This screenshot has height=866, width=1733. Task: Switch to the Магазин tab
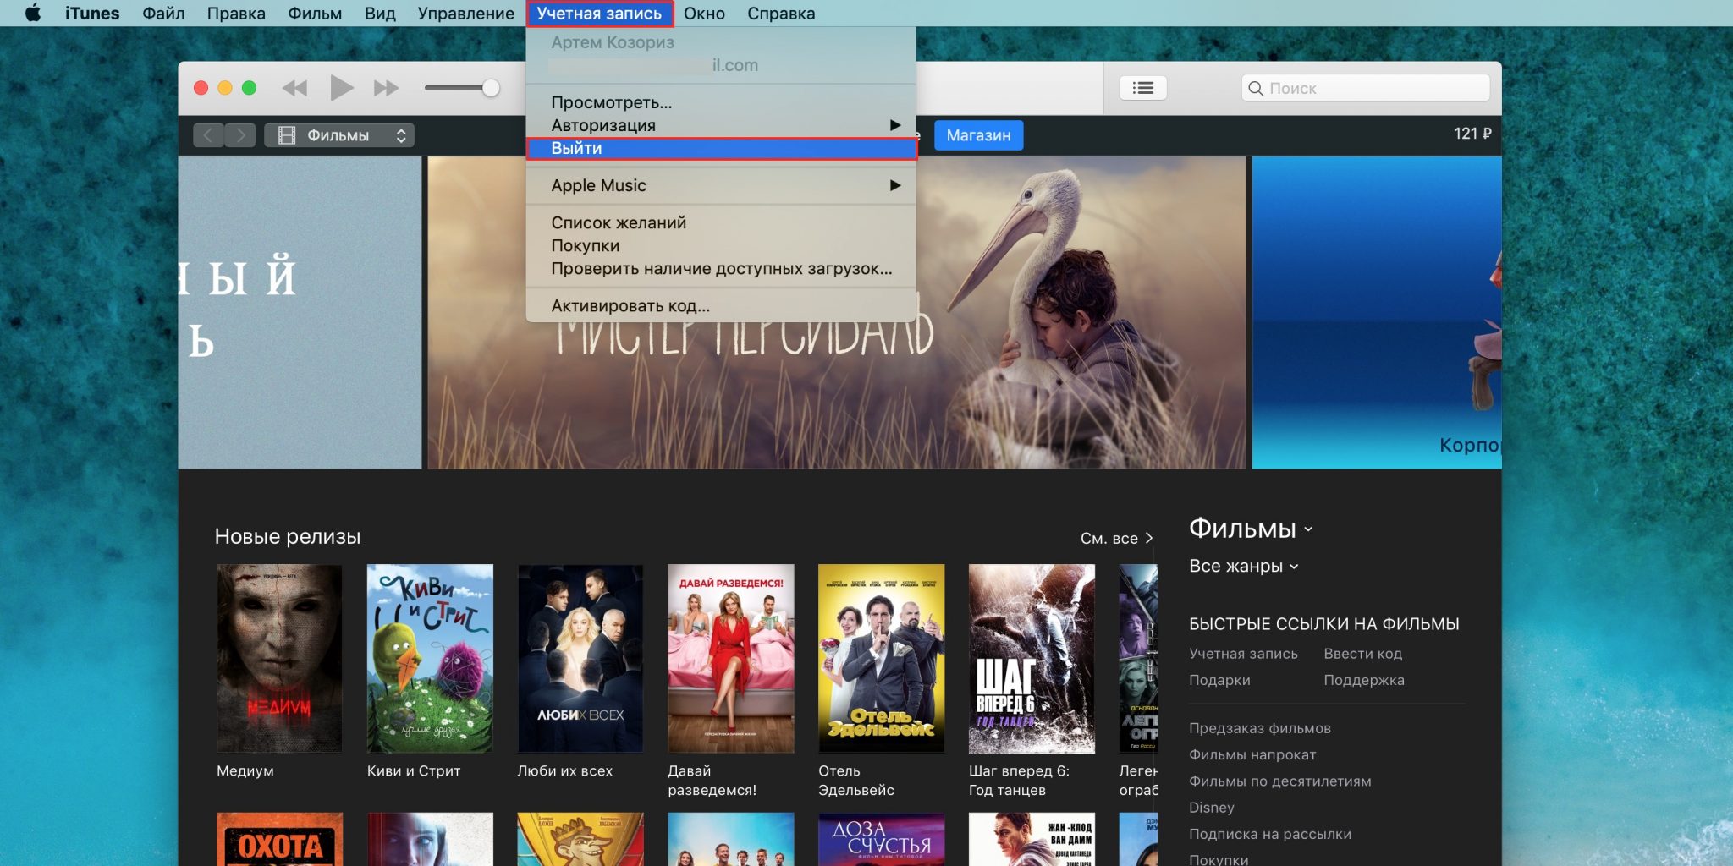pos(978,135)
